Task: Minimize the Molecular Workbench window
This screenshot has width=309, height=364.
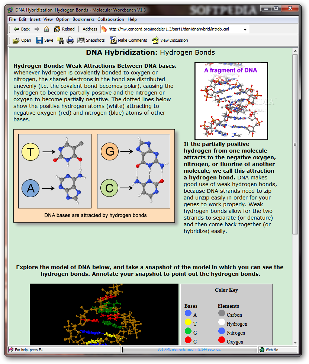Action: [266, 9]
